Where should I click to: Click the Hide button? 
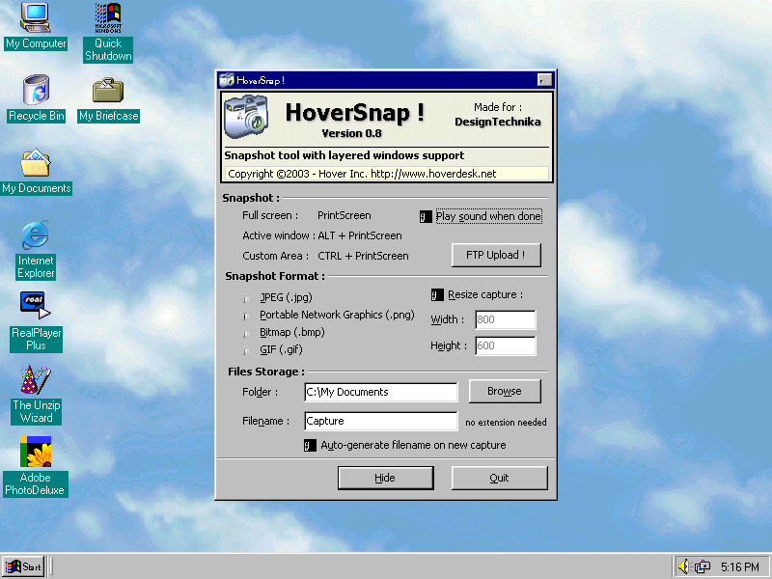click(385, 478)
